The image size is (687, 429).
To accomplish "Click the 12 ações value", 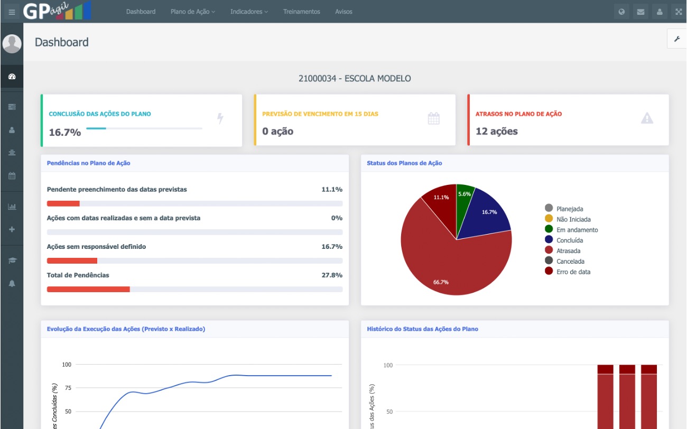I will 497,131.
